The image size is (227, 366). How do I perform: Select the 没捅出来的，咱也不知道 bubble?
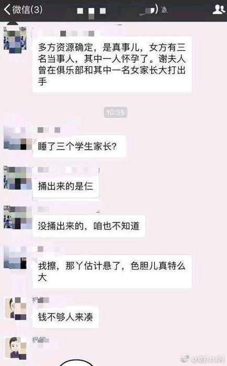point(89,226)
